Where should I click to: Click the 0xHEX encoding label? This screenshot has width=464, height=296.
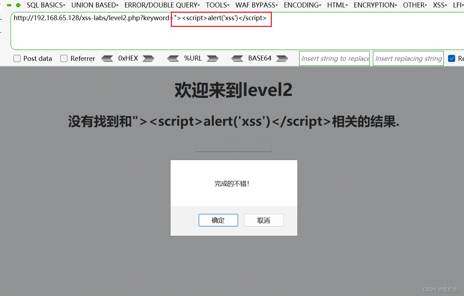click(128, 58)
